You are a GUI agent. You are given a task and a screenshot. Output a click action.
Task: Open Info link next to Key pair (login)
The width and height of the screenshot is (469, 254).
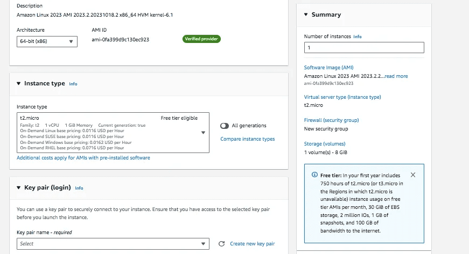79,188
